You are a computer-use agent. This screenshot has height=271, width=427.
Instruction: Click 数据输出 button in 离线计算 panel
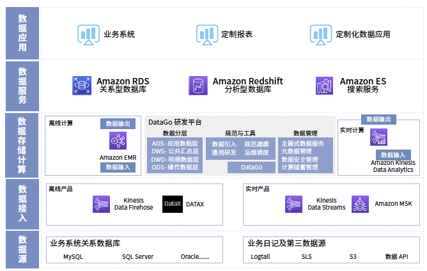tap(118, 123)
